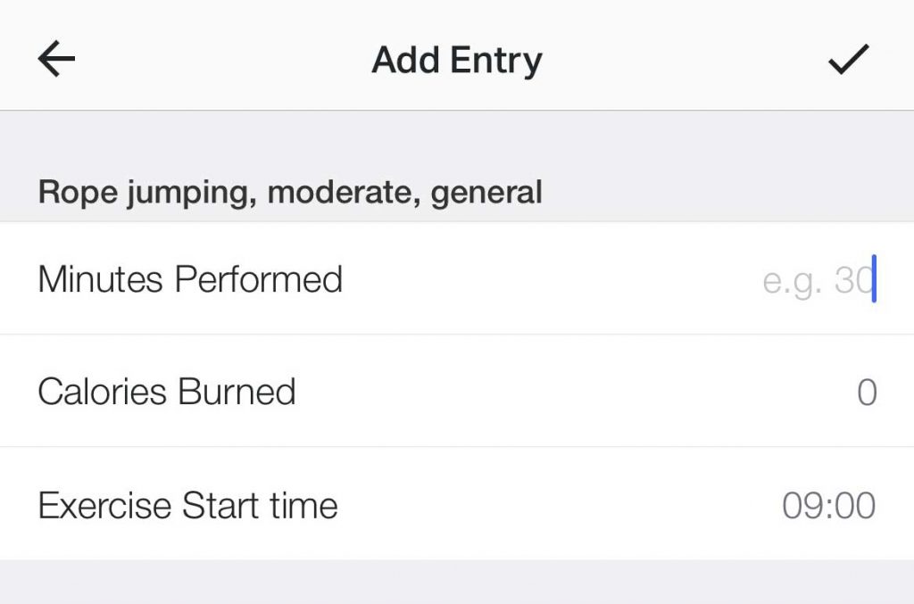Open the 09:00 start time picker
Screen dimensions: 914x604
click(x=828, y=505)
